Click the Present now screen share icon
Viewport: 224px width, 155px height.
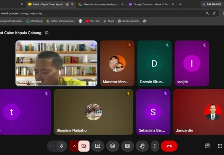[x=98, y=146]
